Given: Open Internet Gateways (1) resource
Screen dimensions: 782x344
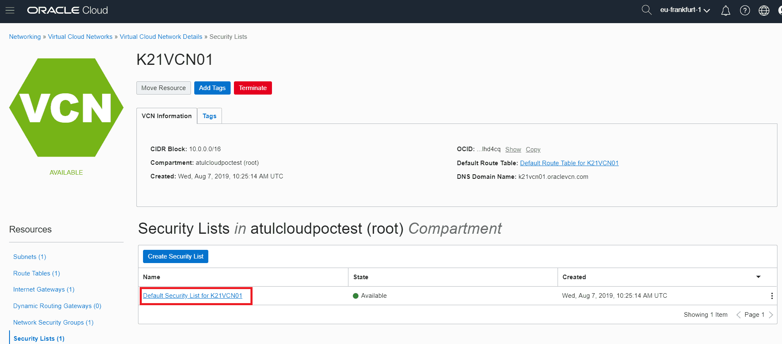Looking at the screenshot, I should tap(44, 289).
